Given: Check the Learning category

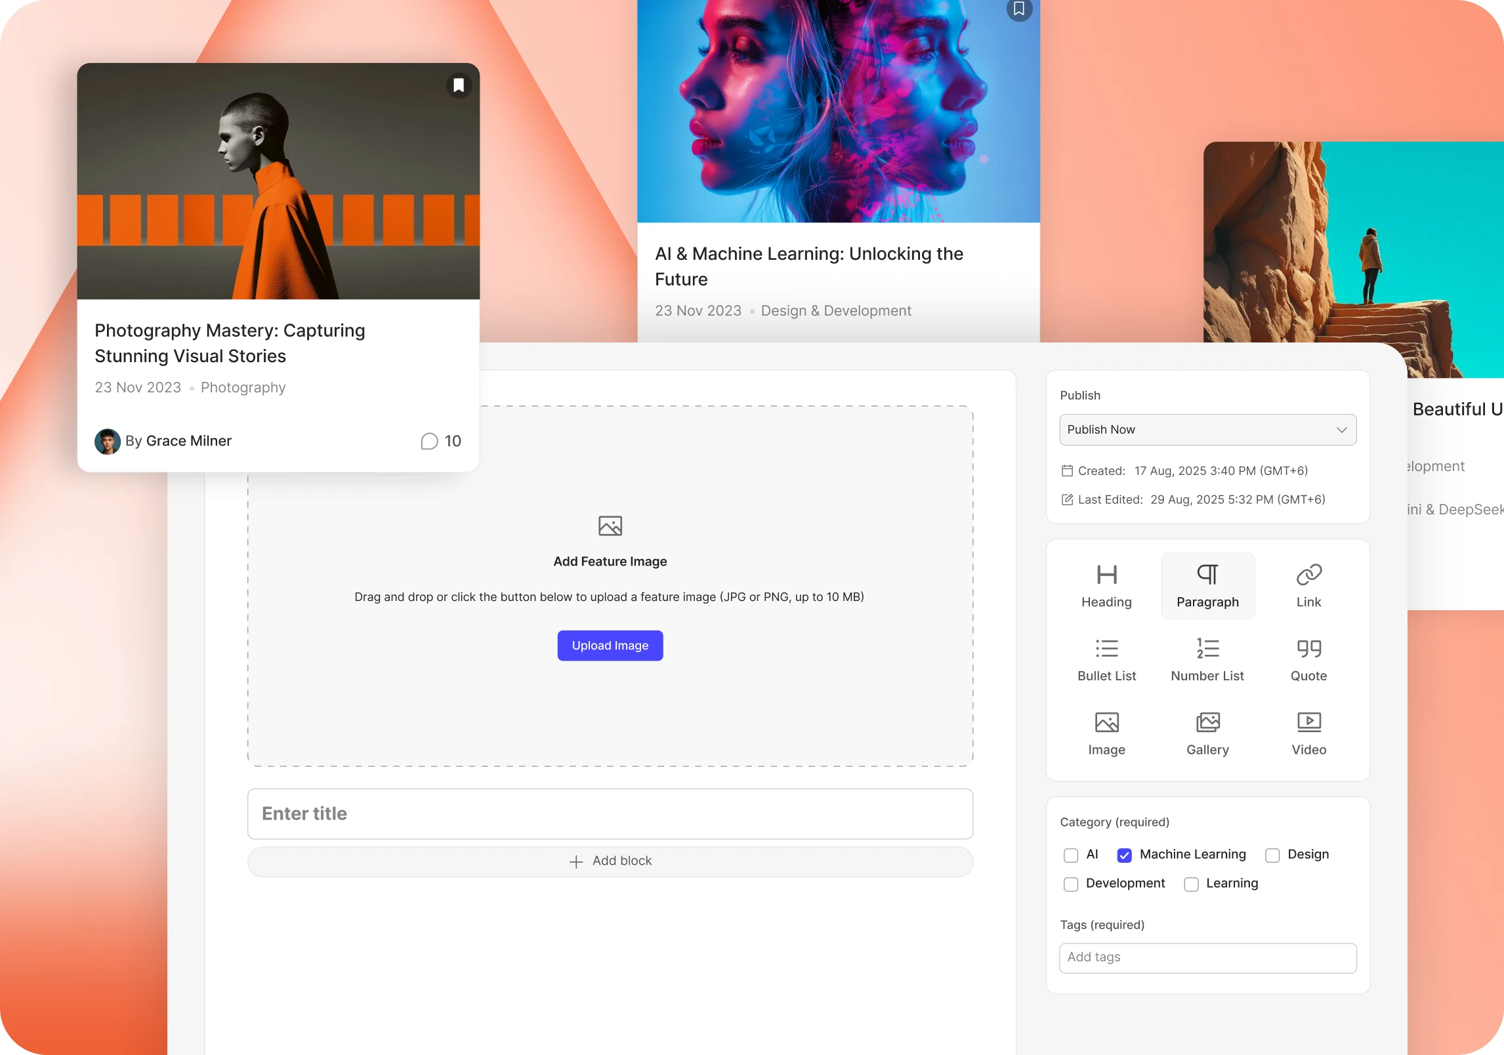Looking at the screenshot, I should pos(1191,884).
